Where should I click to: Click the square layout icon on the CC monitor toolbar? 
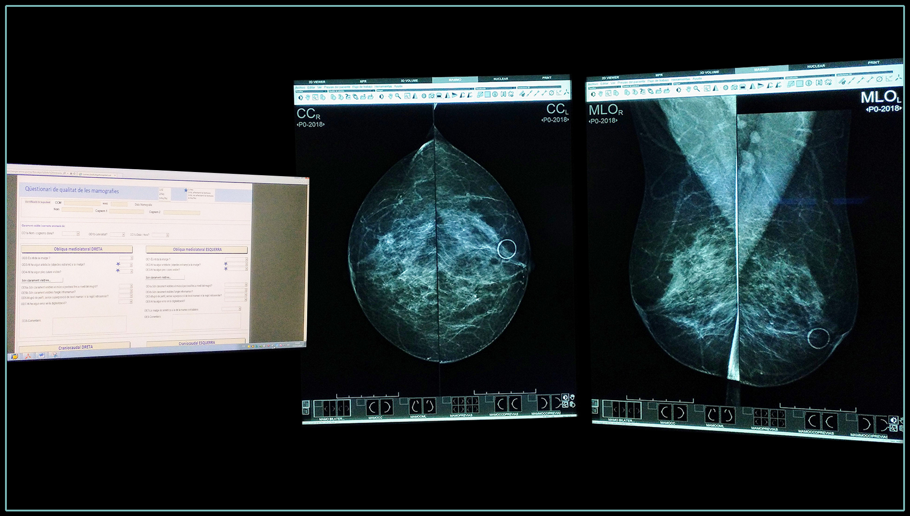pos(487,94)
